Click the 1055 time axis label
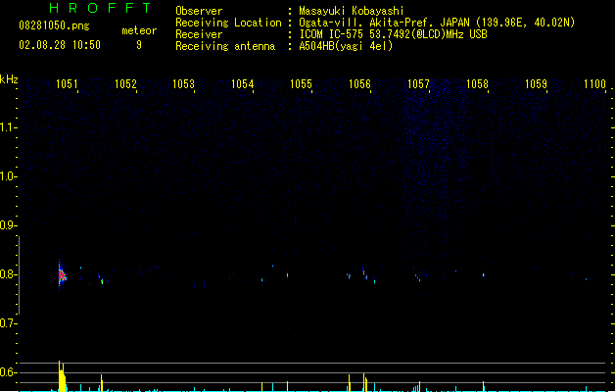The width and height of the screenshot is (616, 392). pyautogui.click(x=301, y=84)
